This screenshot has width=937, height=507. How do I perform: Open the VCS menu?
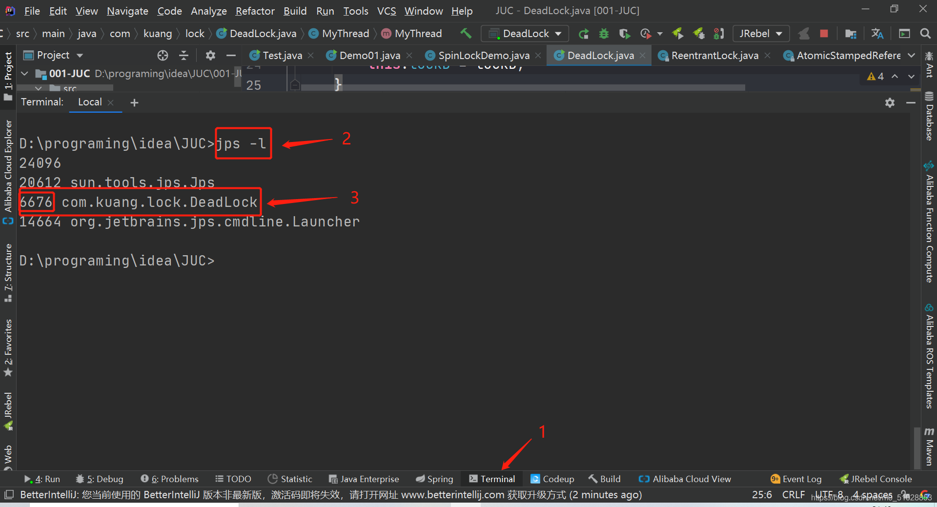pyautogui.click(x=387, y=11)
